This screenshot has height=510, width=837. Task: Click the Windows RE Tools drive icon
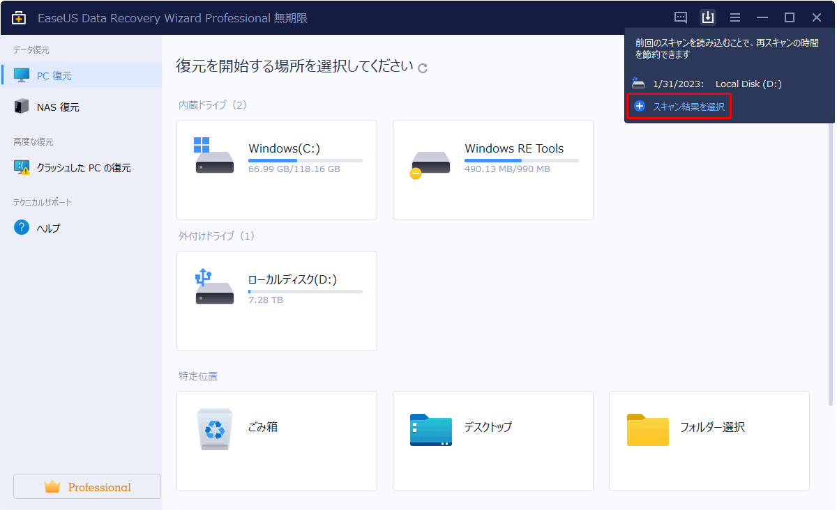429,164
